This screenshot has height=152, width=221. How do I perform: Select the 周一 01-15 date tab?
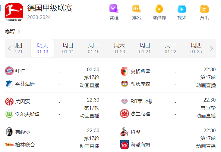(93, 48)
